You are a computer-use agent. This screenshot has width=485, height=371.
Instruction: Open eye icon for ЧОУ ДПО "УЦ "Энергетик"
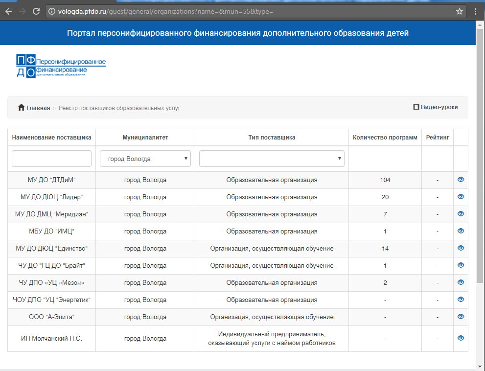pos(461,299)
